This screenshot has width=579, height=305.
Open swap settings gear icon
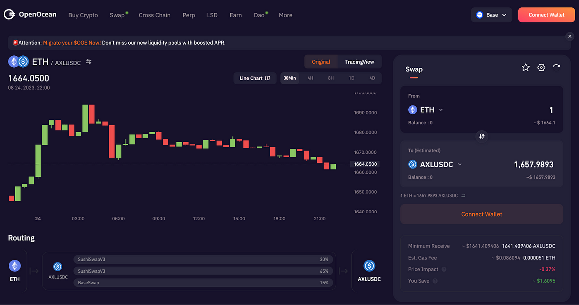point(541,67)
